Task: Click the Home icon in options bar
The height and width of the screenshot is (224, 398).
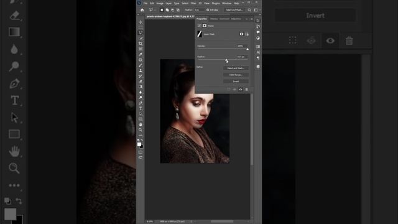Action: 142,10
